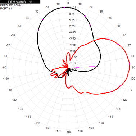
Task: Click the 8.35 radial gain value
Action: (x=72, y=14)
